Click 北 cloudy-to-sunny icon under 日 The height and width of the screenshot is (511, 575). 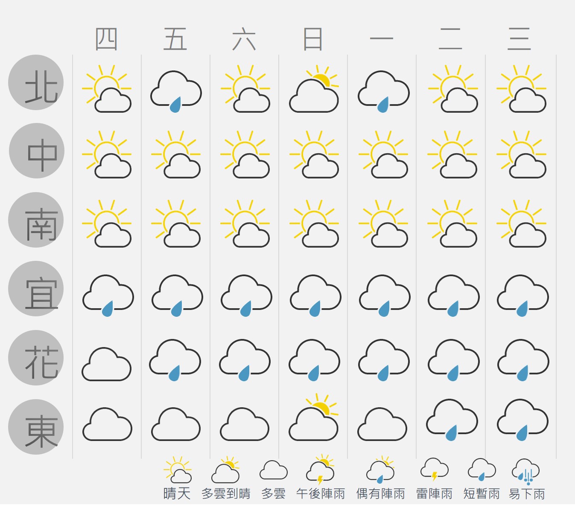314,89
